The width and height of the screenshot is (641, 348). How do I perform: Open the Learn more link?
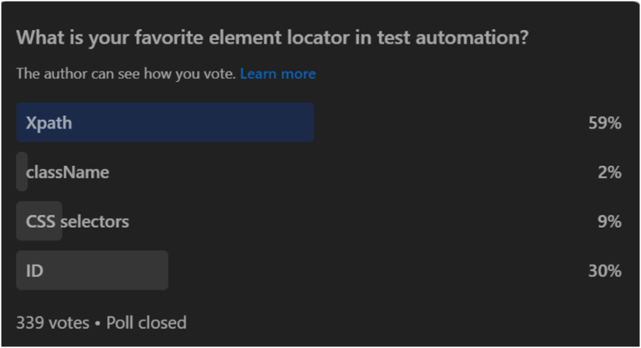click(277, 73)
